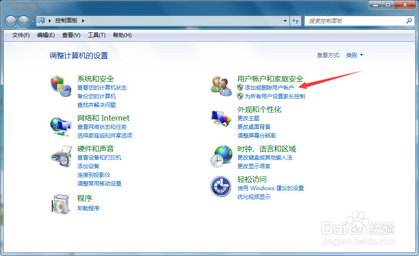Close the Control Panel window
Image resolution: width=419 pixels, height=256 pixels.
[x=404, y=5]
